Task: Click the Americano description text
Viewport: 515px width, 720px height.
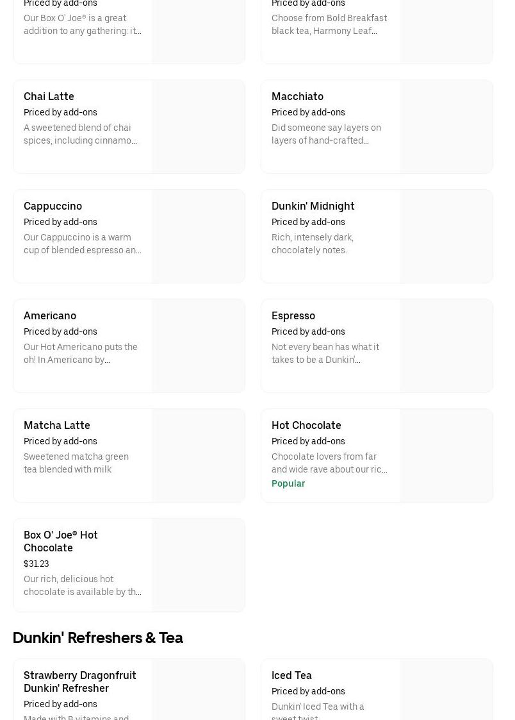Action: tap(81, 353)
